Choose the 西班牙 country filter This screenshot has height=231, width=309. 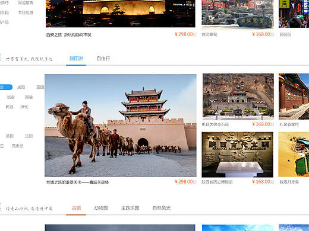(x=17, y=146)
